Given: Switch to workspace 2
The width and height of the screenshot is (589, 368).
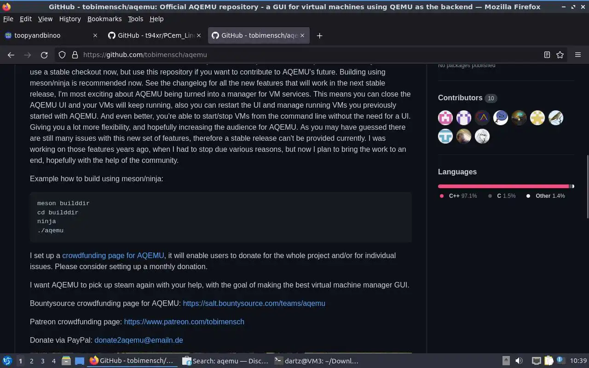Looking at the screenshot, I should pyautogui.click(x=31, y=361).
